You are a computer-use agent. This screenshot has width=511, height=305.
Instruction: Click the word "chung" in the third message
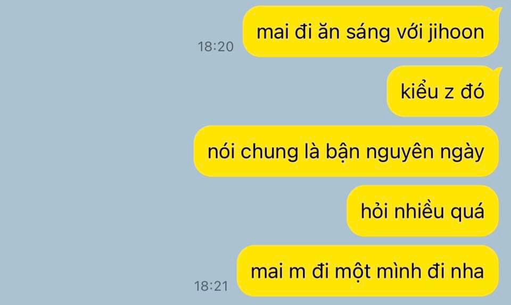click(x=269, y=152)
